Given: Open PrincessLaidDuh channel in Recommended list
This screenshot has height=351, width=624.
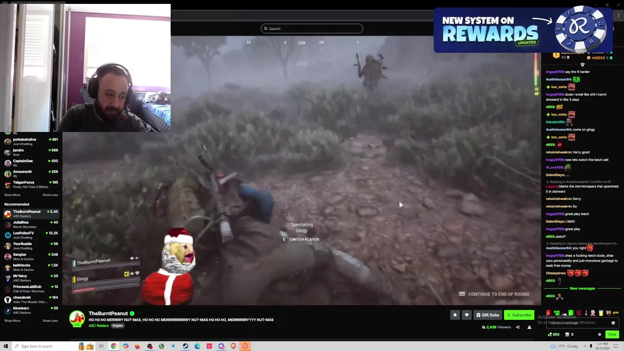Looking at the screenshot, I should tap(31, 289).
